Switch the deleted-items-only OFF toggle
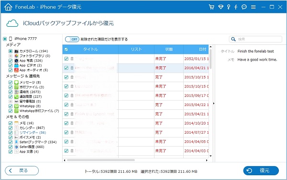Viewport: 287px width, 180px height. pyautogui.click(x=72, y=39)
